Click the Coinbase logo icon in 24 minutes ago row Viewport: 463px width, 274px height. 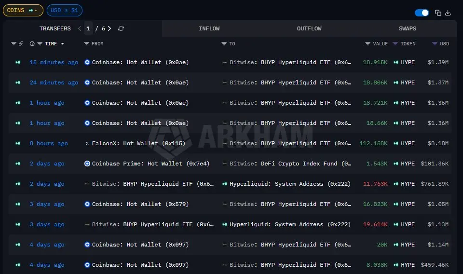tap(87, 82)
